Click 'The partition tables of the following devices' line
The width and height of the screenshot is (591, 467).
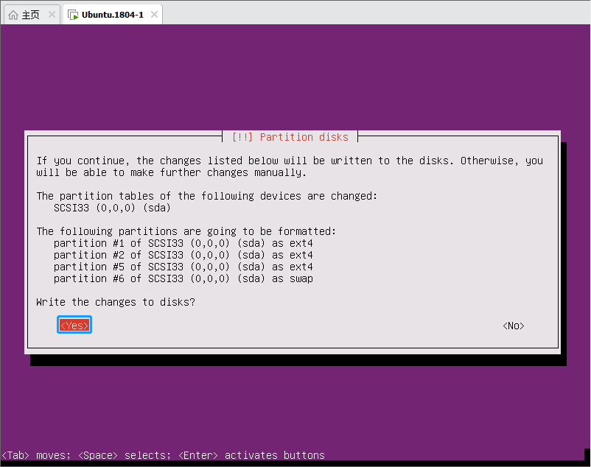coord(206,196)
